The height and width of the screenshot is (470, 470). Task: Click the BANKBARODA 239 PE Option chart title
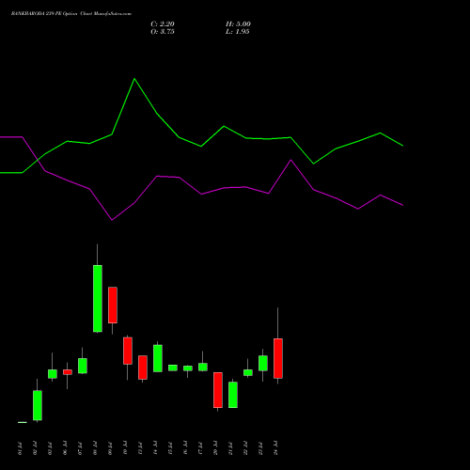71,14
